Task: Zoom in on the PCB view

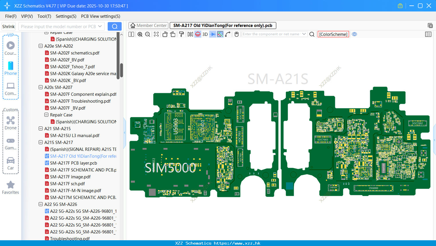Action: coord(140,34)
